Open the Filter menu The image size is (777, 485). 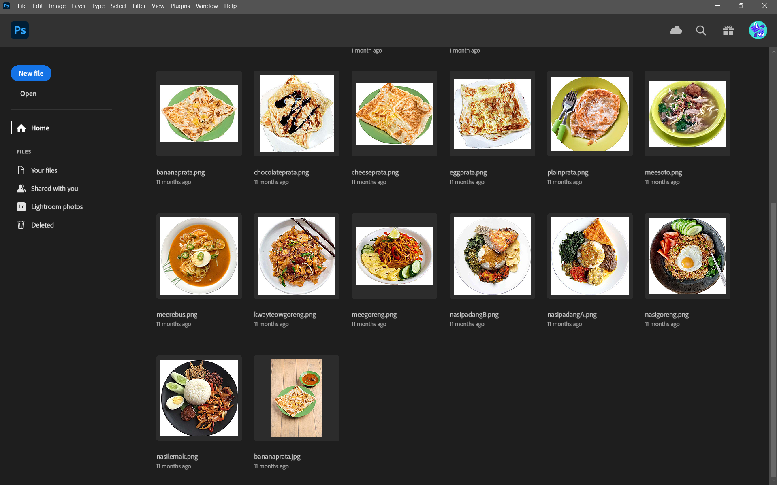pos(139,6)
